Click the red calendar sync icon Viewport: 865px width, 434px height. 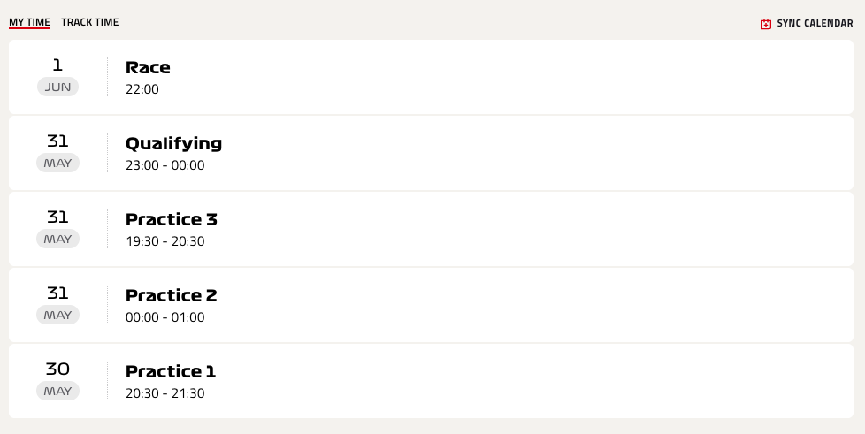(x=765, y=24)
